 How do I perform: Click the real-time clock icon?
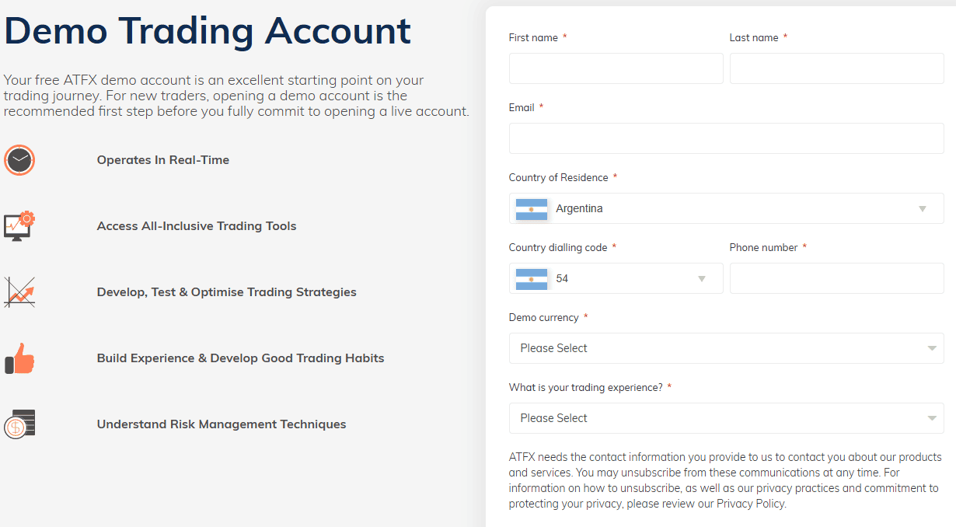pos(19,160)
